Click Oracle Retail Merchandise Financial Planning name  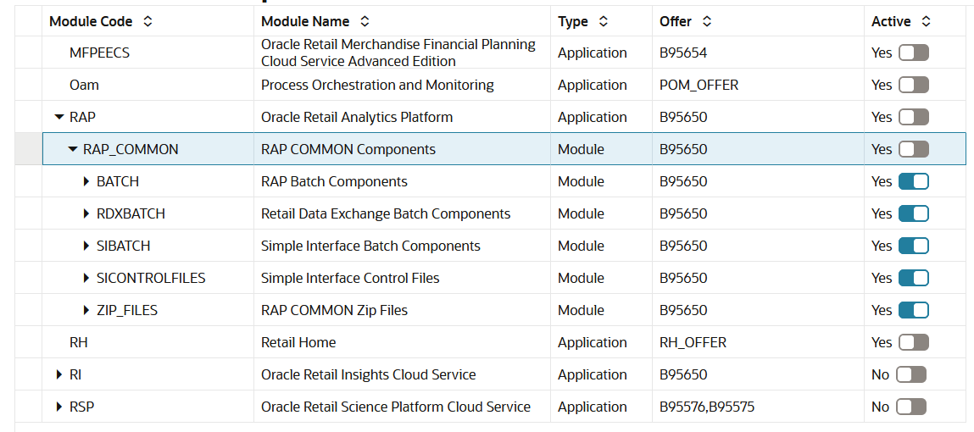click(398, 53)
